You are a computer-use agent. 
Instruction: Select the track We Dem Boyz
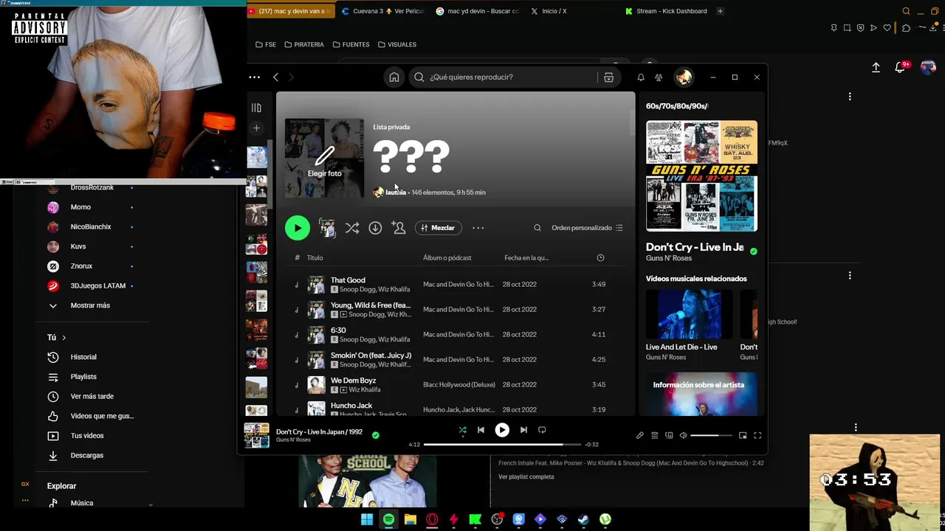tap(353, 381)
